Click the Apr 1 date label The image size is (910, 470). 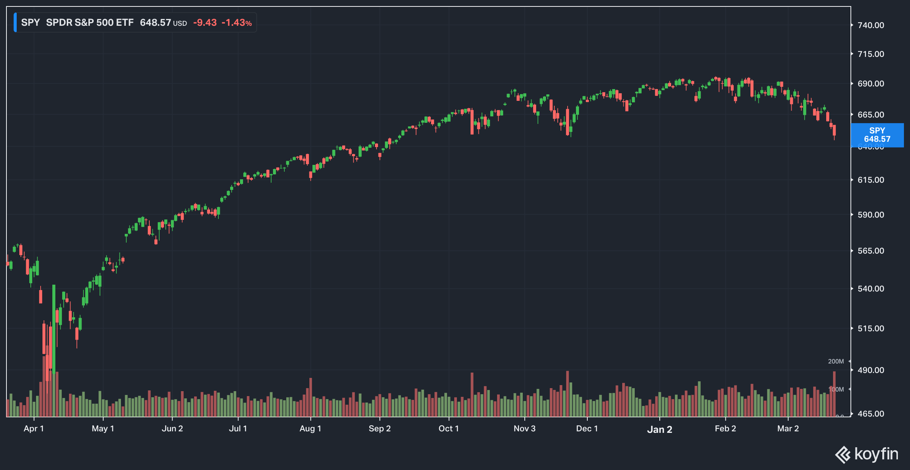pos(34,429)
